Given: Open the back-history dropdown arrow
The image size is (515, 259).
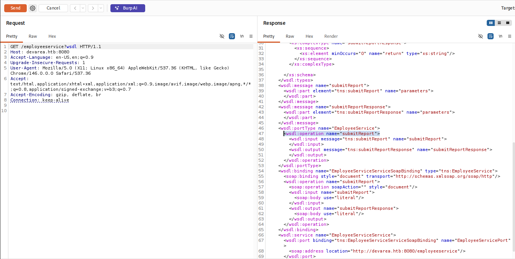Looking at the screenshot, I should [x=82, y=8].
